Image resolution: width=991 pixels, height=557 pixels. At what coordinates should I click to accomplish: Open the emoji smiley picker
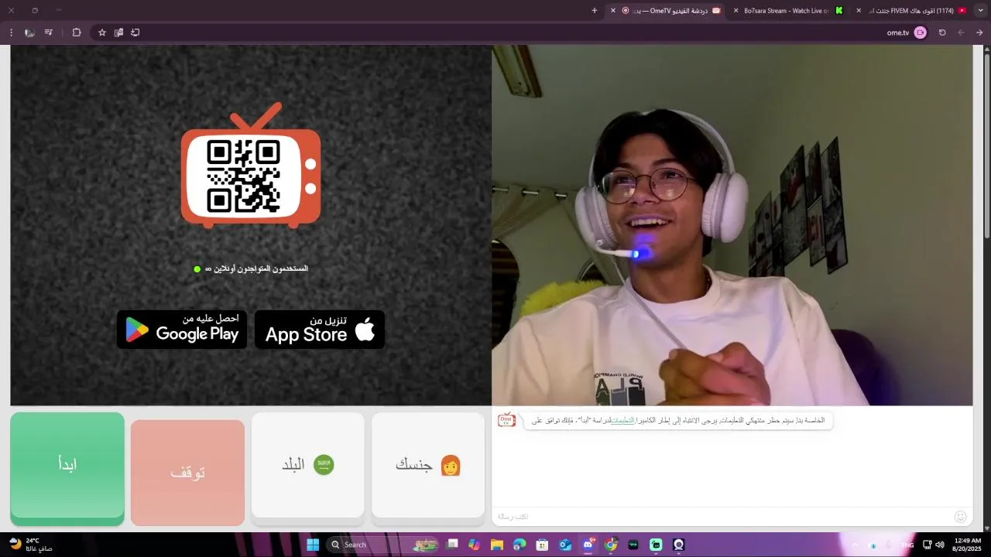click(x=961, y=517)
